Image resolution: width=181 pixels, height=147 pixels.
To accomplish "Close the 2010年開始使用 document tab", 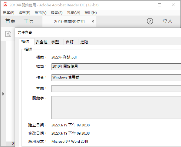I will 93,22.
